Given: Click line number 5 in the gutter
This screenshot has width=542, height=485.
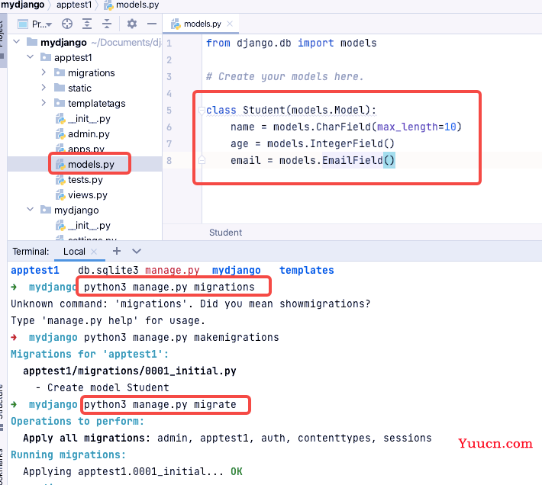Looking at the screenshot, I should coord(169,111).
